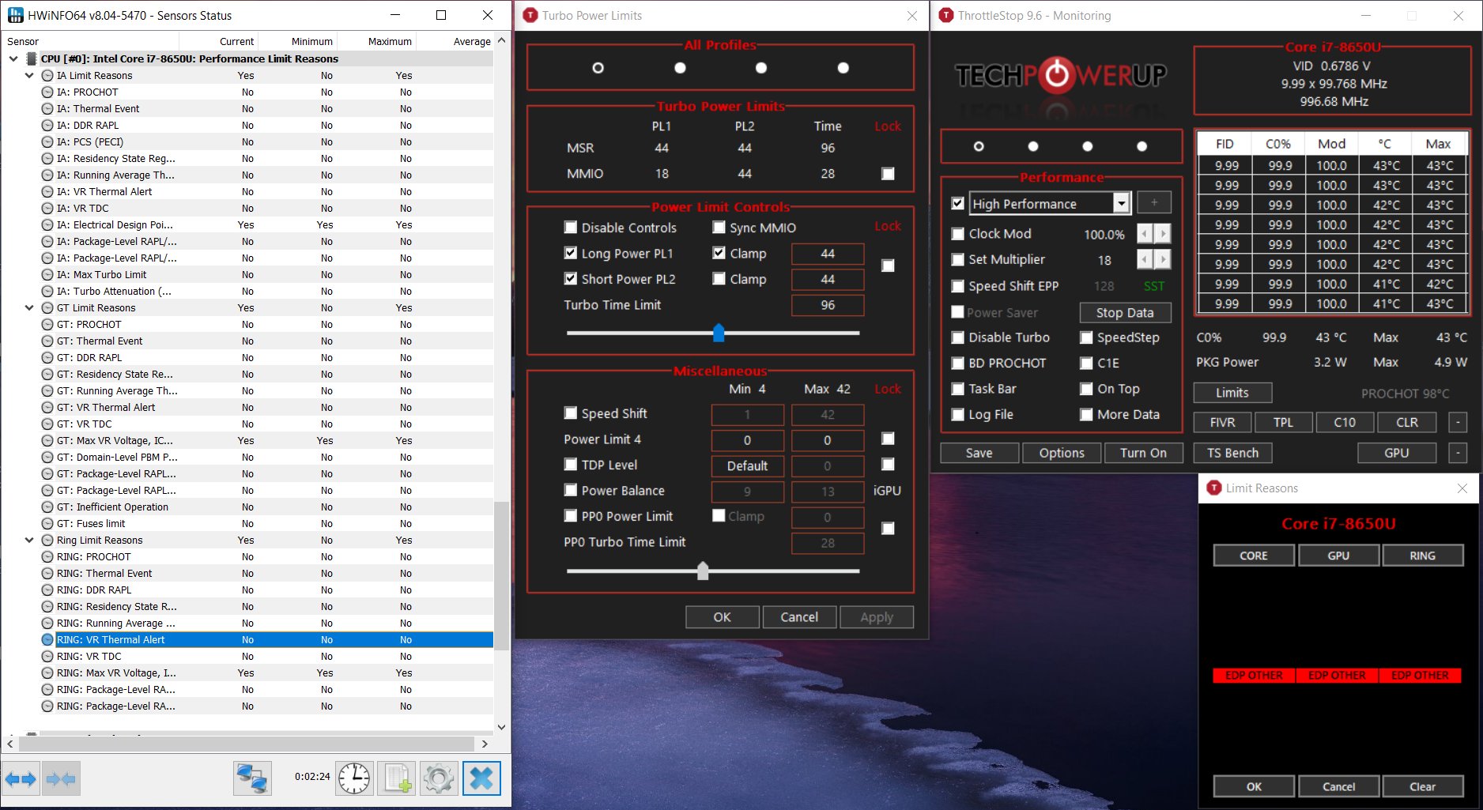Screen dimensions: 1483x810
Task: Select the CORE tab in Limit Reasons
Action: pos(1254,556)
